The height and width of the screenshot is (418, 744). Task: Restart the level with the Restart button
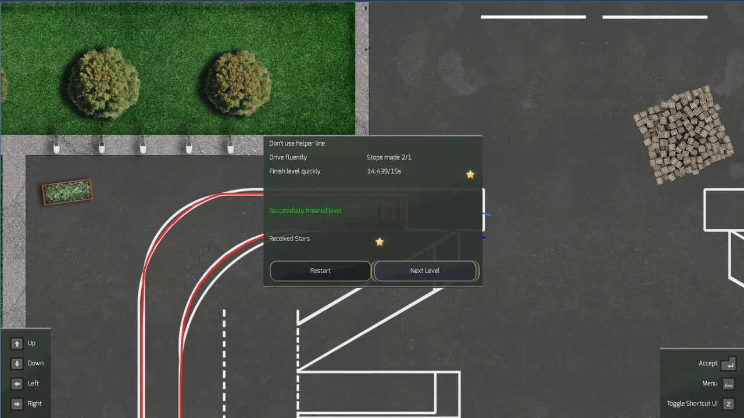click(x=320, y=271)
